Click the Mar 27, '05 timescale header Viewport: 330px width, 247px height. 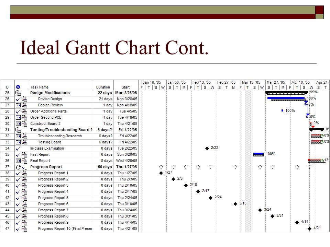[276, 82]
